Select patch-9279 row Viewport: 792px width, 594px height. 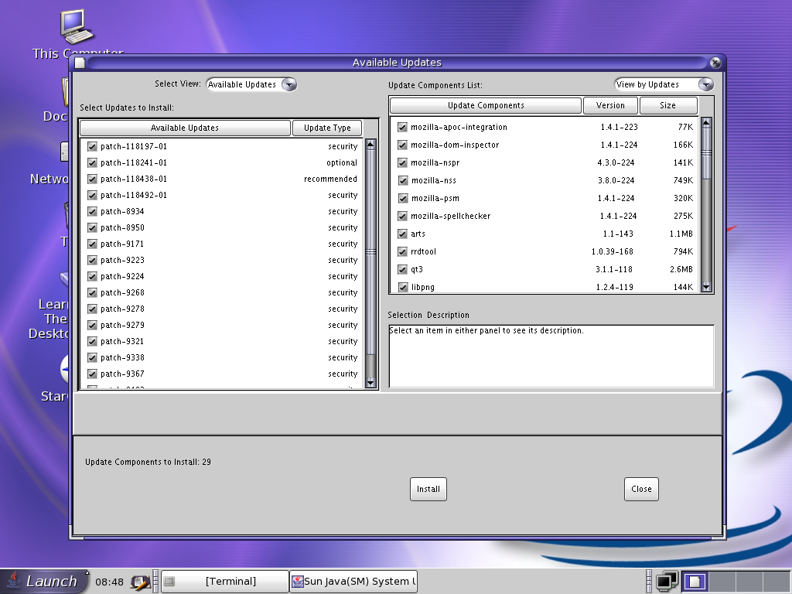[x=222, y=325]
